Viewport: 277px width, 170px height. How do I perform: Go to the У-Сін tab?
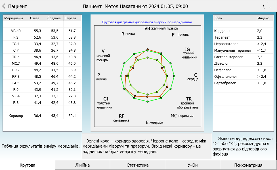[192, 165]
